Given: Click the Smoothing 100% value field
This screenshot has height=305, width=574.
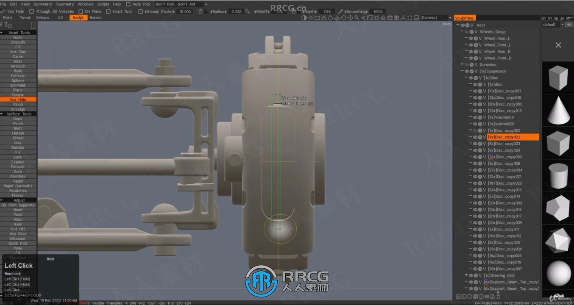Looking at the screenshot, I should (378, 11).
